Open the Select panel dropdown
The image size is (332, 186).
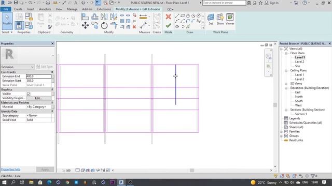pyautogui.click(x=7, y=32)
